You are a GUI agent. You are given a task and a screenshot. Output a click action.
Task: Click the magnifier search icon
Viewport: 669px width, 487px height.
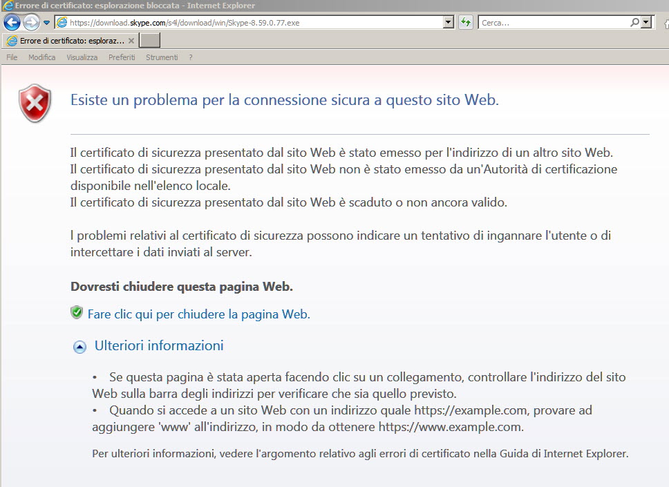pyautogui.click(x=635, y=22)
